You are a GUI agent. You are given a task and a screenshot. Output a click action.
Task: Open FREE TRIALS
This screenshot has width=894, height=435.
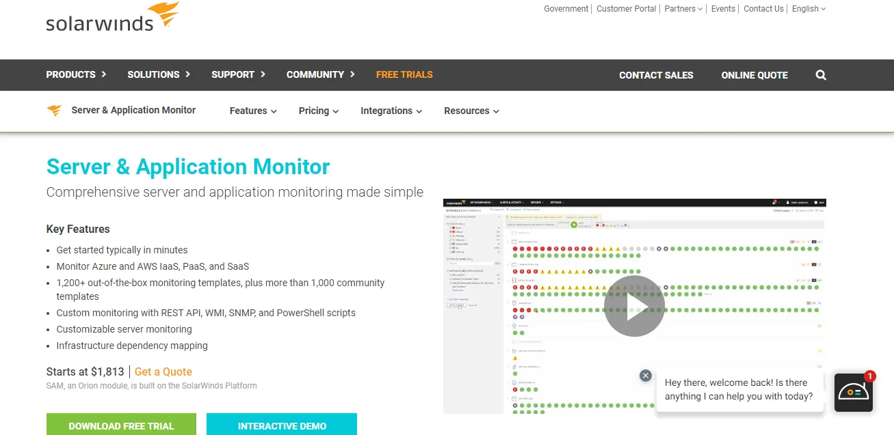point(404,74)
